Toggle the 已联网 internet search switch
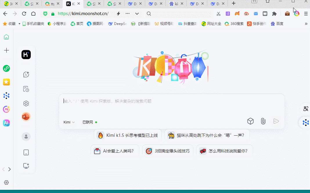 coord(90,122)
